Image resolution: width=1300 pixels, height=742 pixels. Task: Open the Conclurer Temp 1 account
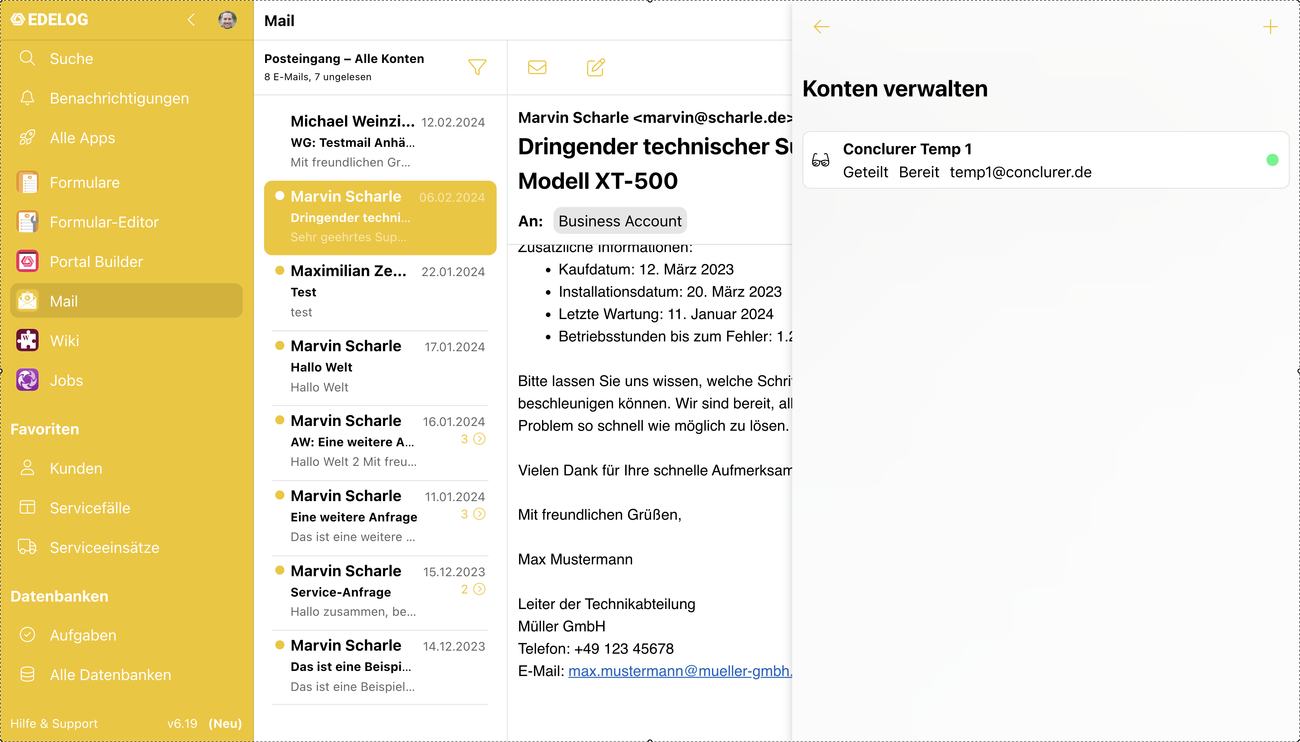(x=1046, y=160)
